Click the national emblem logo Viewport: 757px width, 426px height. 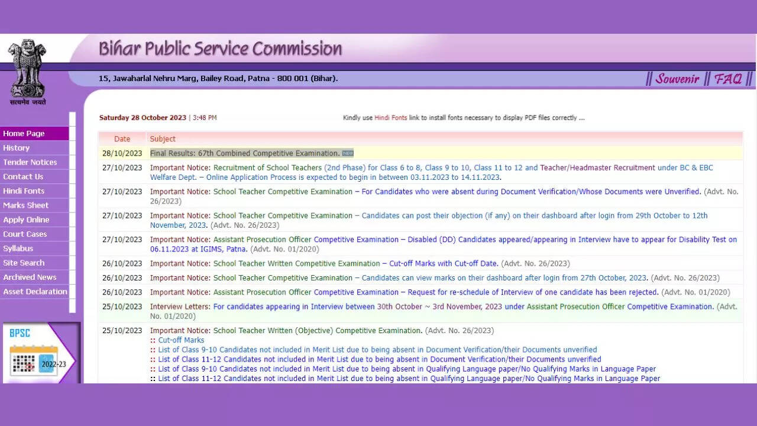point(27,71)
